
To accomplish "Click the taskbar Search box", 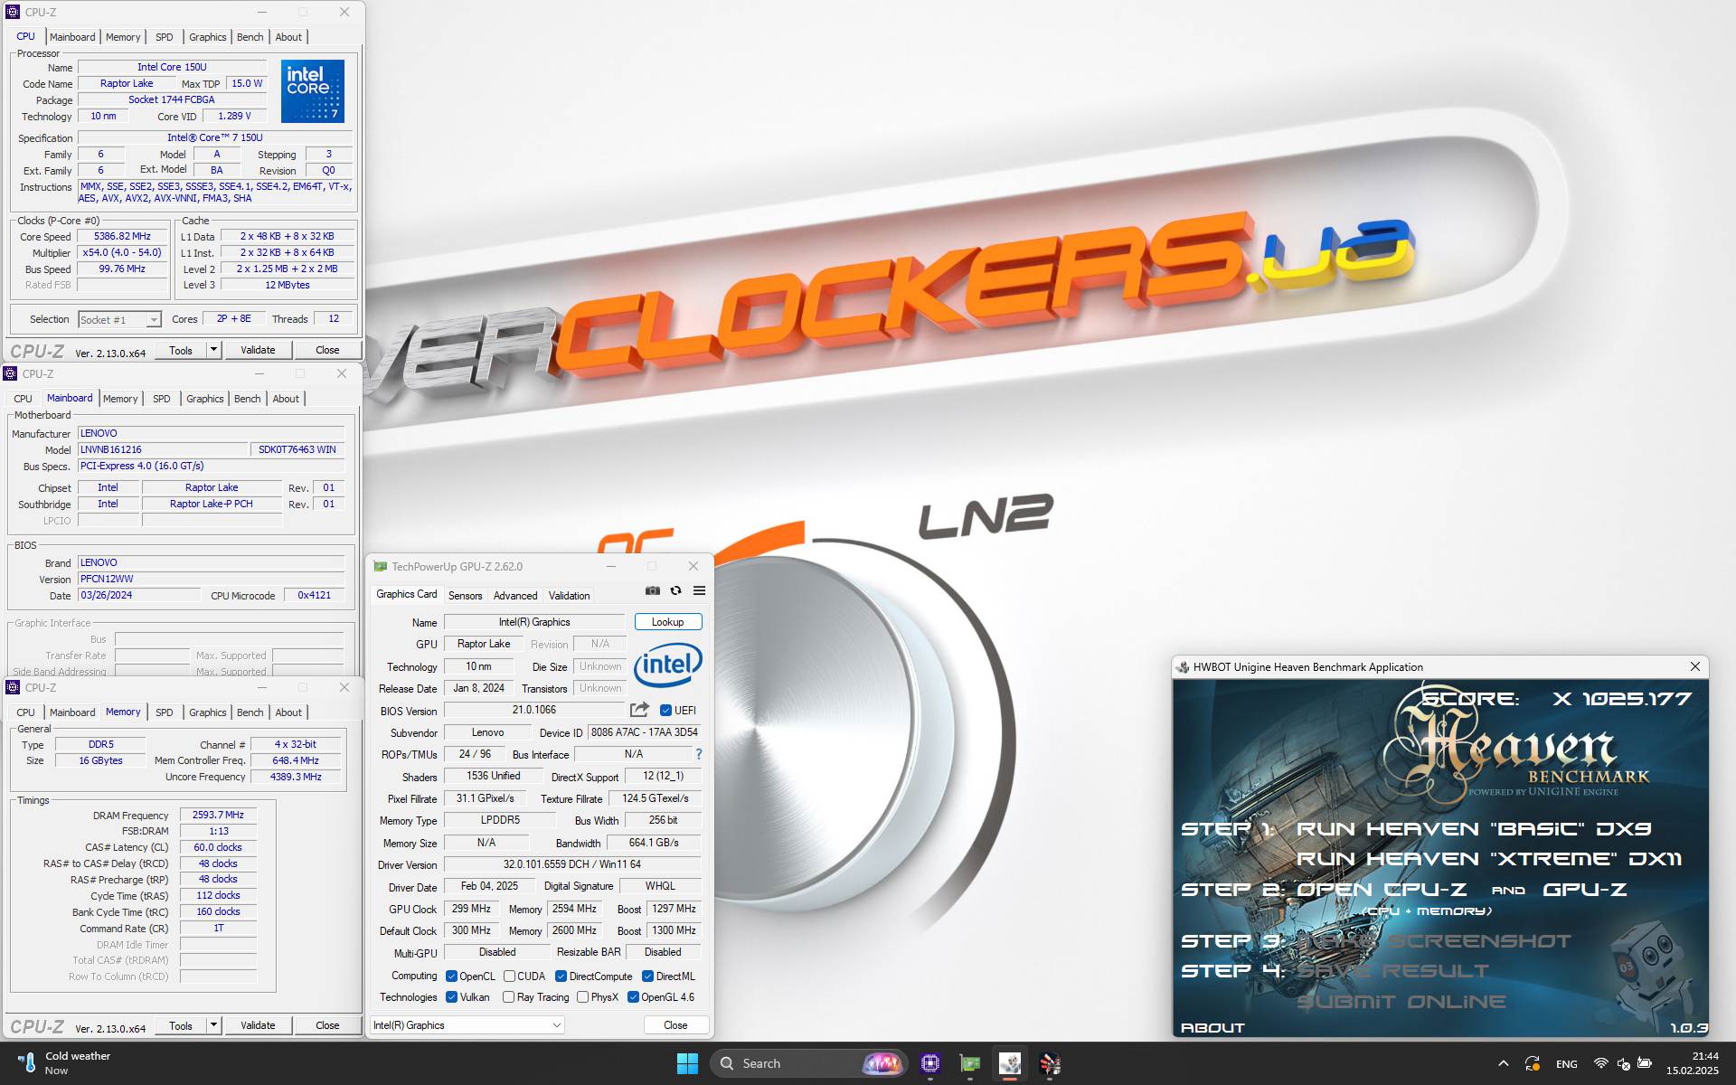I will pos(808,1063).
